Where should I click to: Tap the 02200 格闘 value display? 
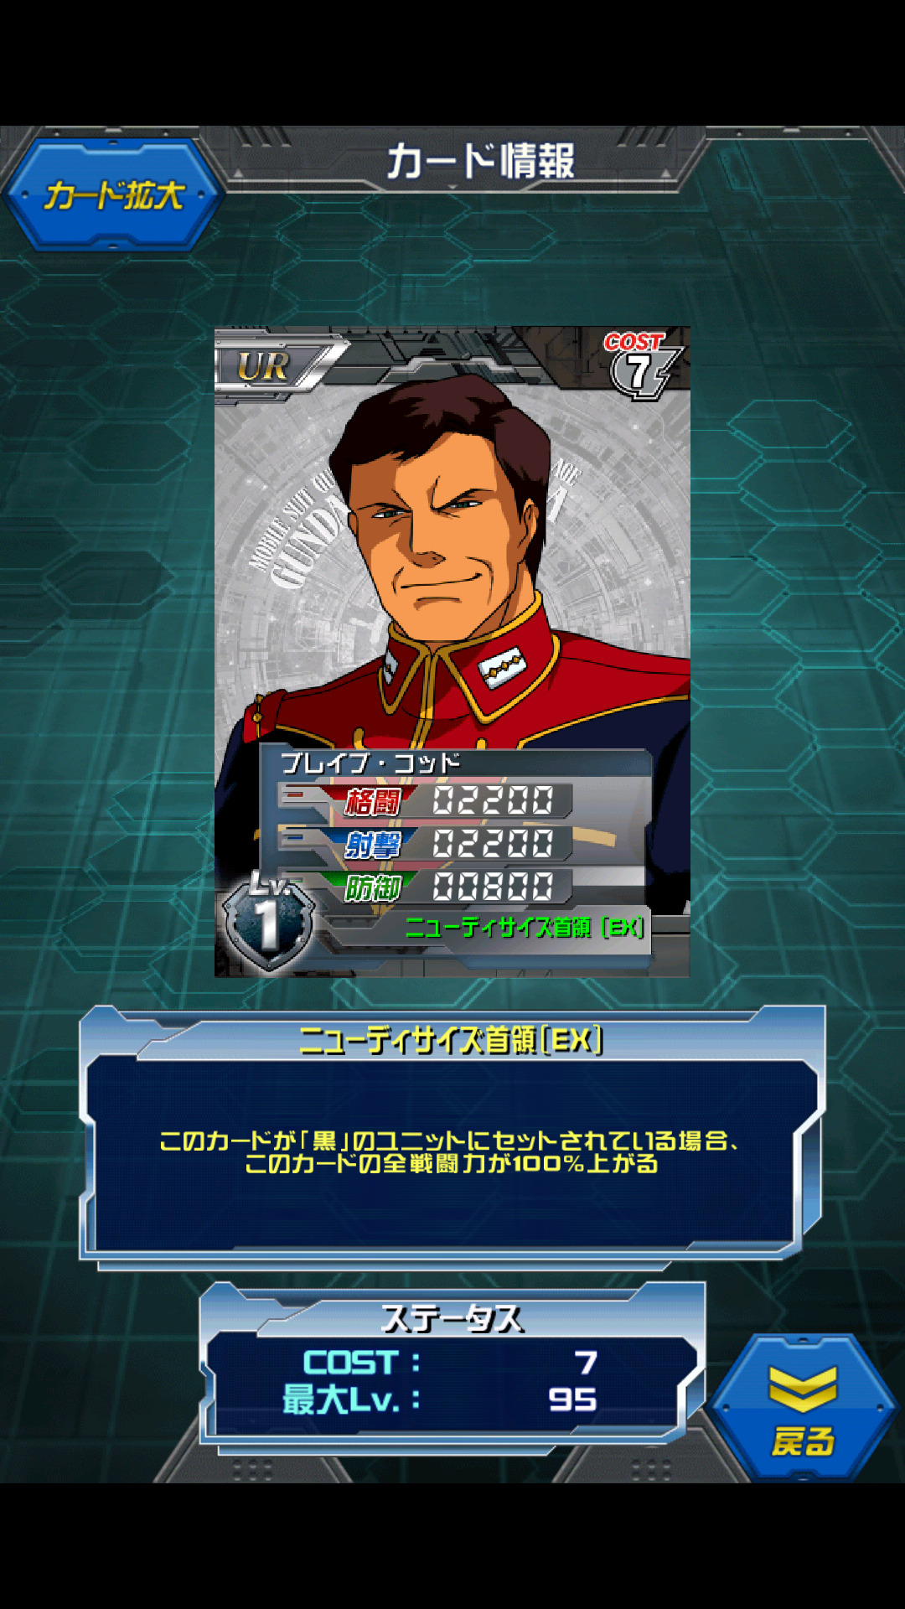tap(494, 800)
